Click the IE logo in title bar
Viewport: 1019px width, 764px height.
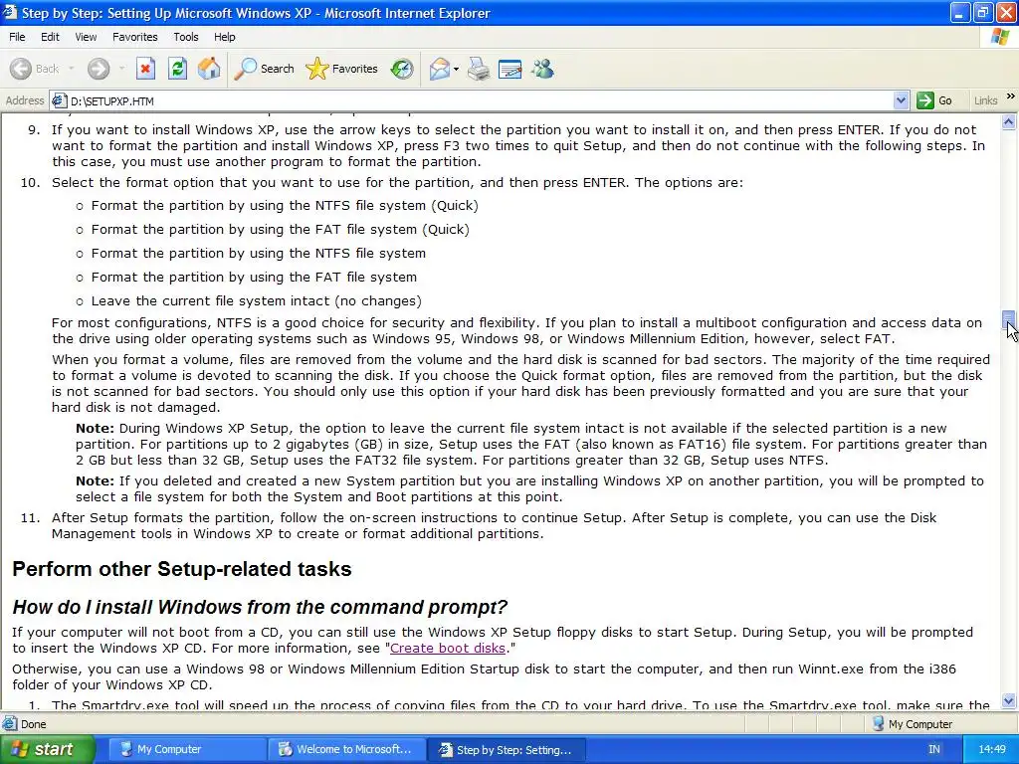(x=10, y=12)
